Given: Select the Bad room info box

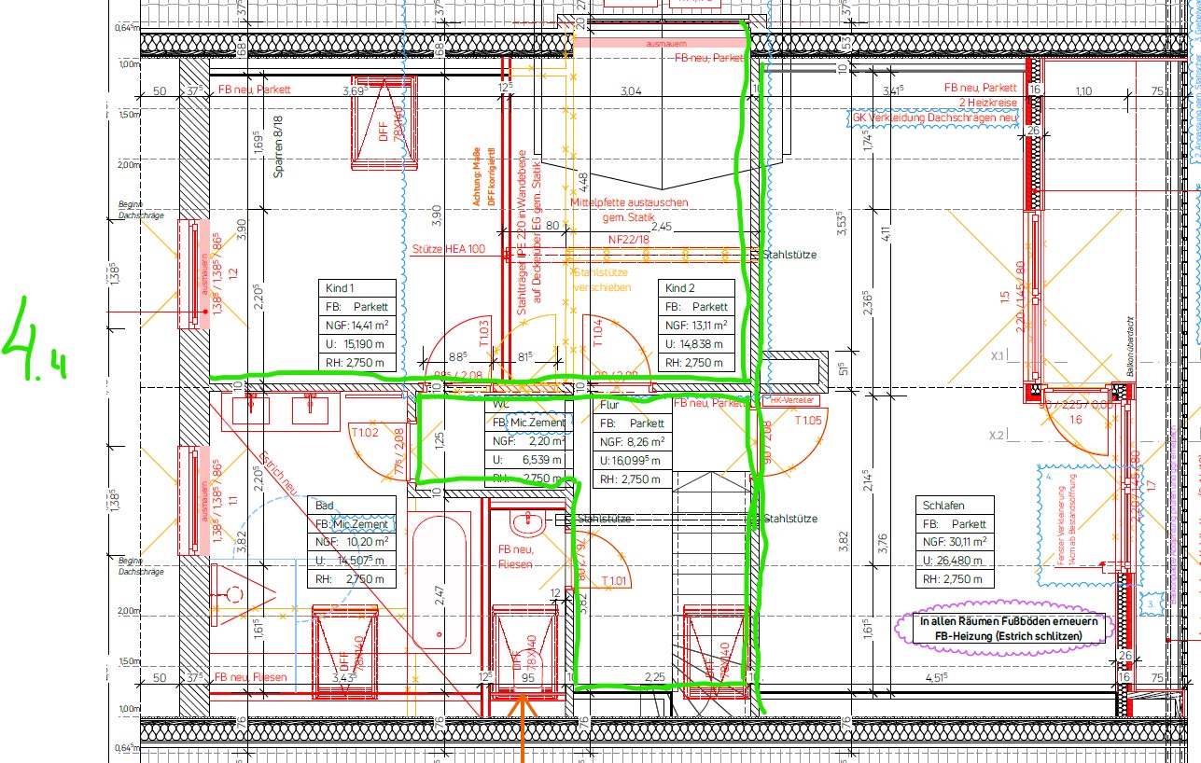Looking at the screenshot, I should click(x=352, y=541).
